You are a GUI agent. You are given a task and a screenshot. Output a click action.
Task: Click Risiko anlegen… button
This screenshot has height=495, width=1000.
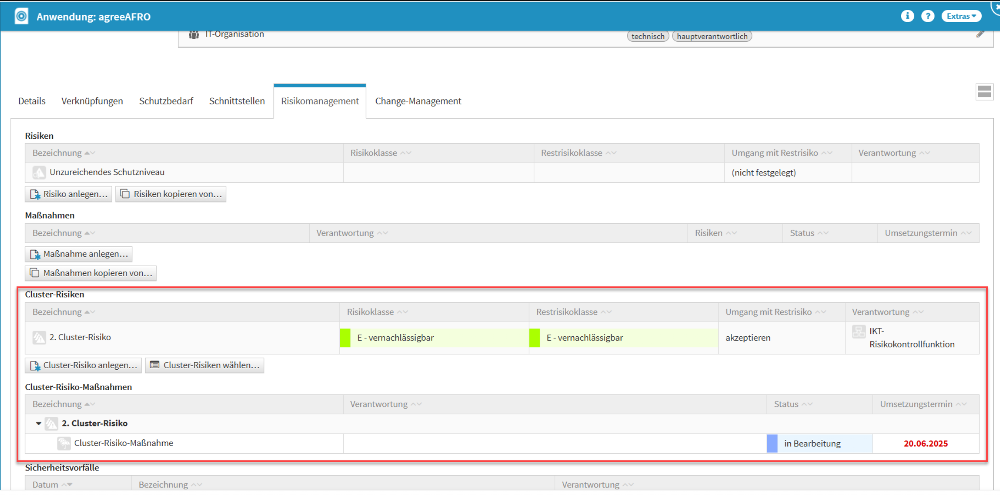coord(69,194)
